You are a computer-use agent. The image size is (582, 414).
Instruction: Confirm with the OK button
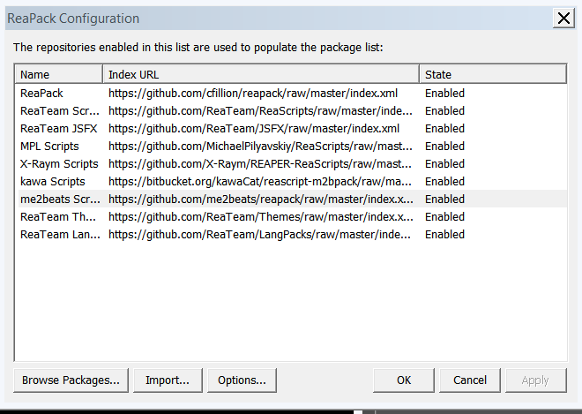[404, 380]
